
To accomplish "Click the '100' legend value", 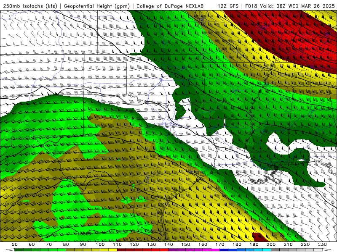I will click(100, 244).
